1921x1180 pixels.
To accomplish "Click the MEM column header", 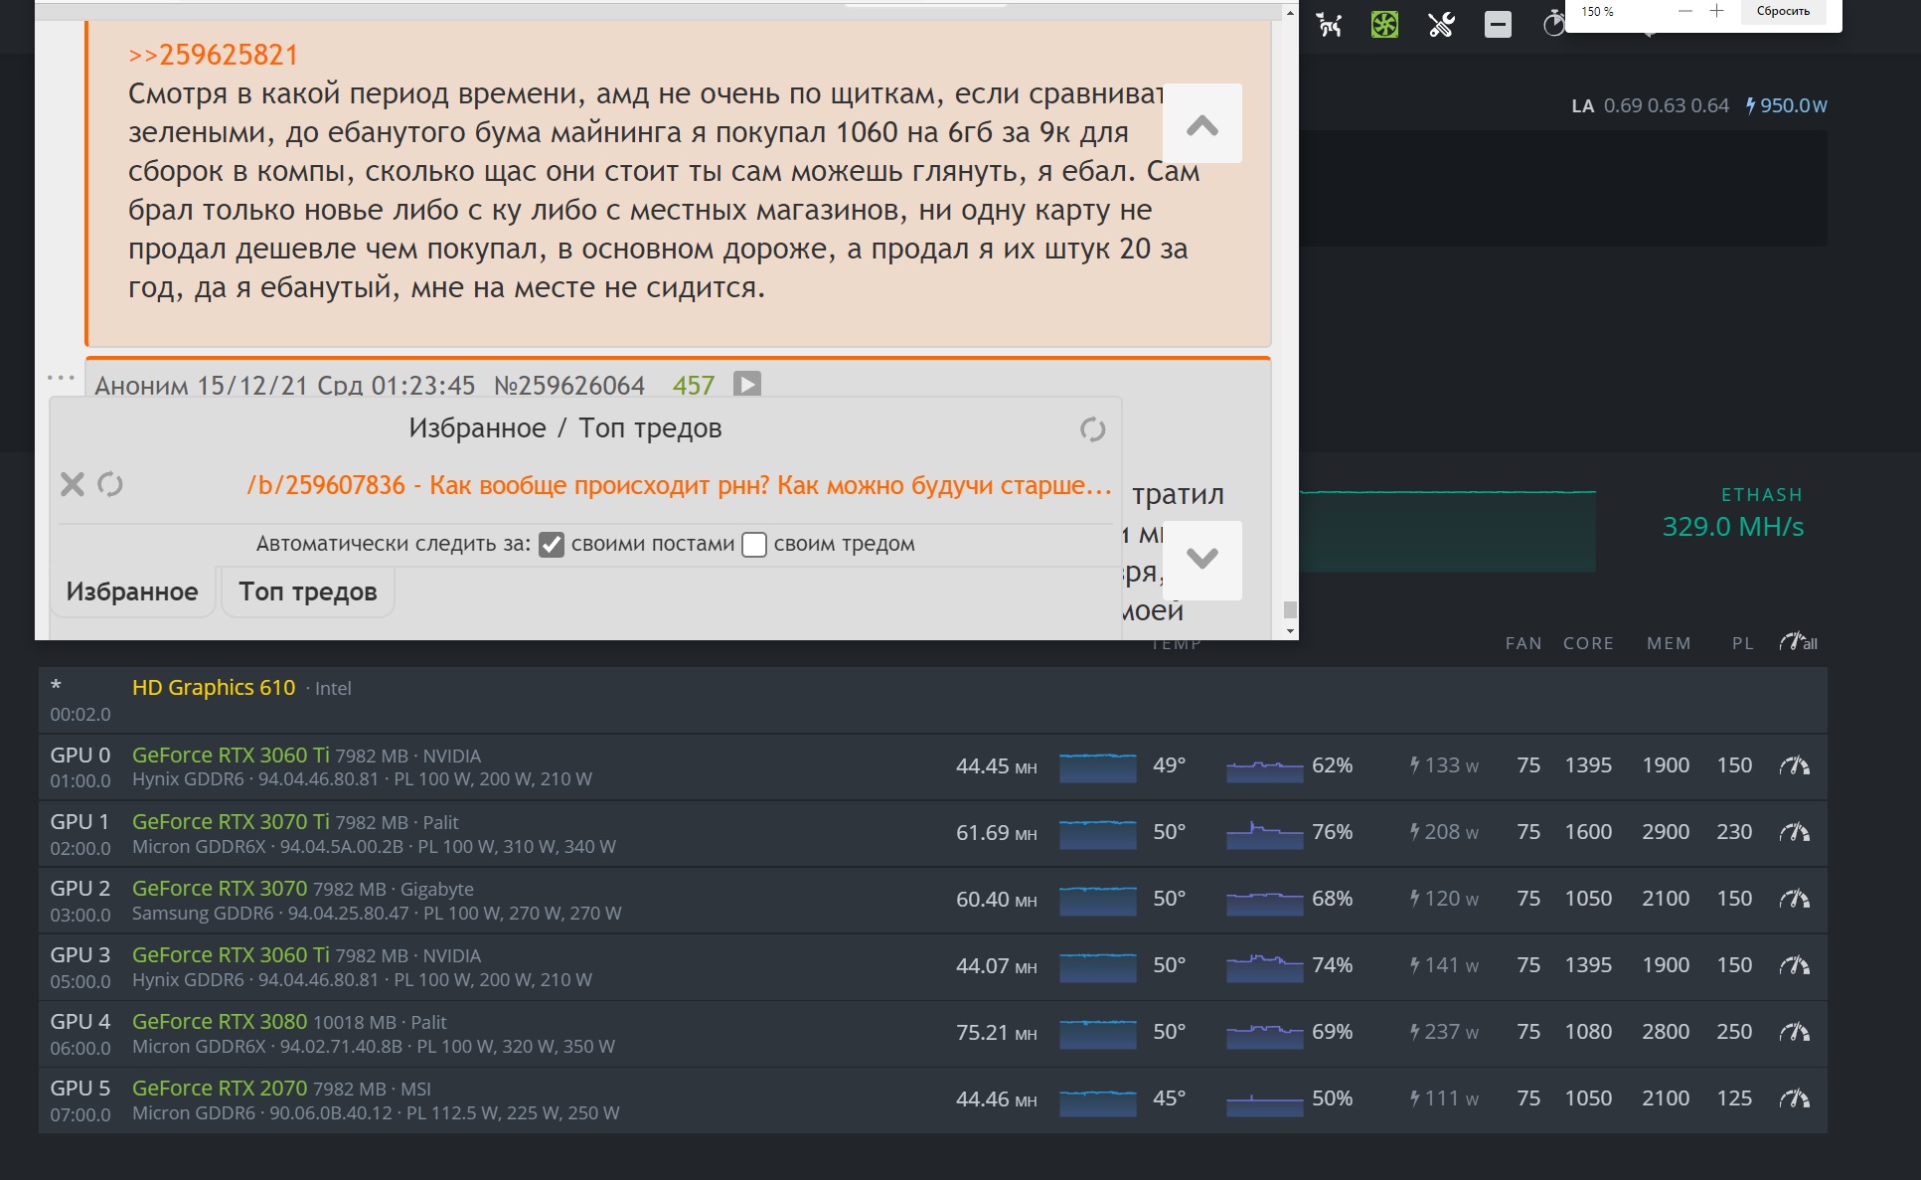I will click(x=1669, y=643).
